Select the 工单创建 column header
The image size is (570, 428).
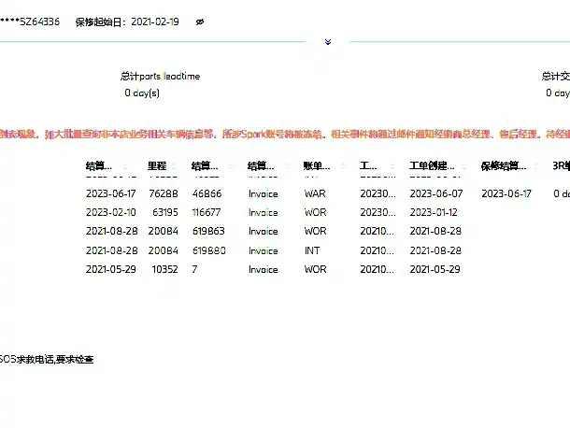point(432,166)
